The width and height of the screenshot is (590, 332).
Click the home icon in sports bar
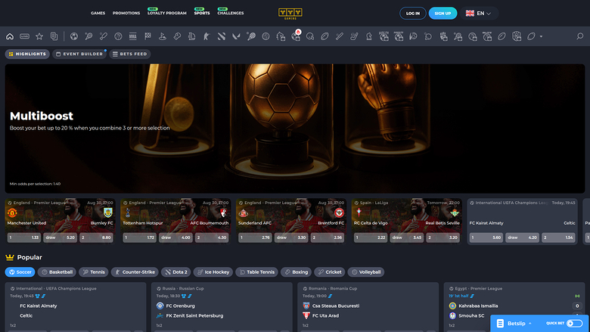(x=10, y=36)
